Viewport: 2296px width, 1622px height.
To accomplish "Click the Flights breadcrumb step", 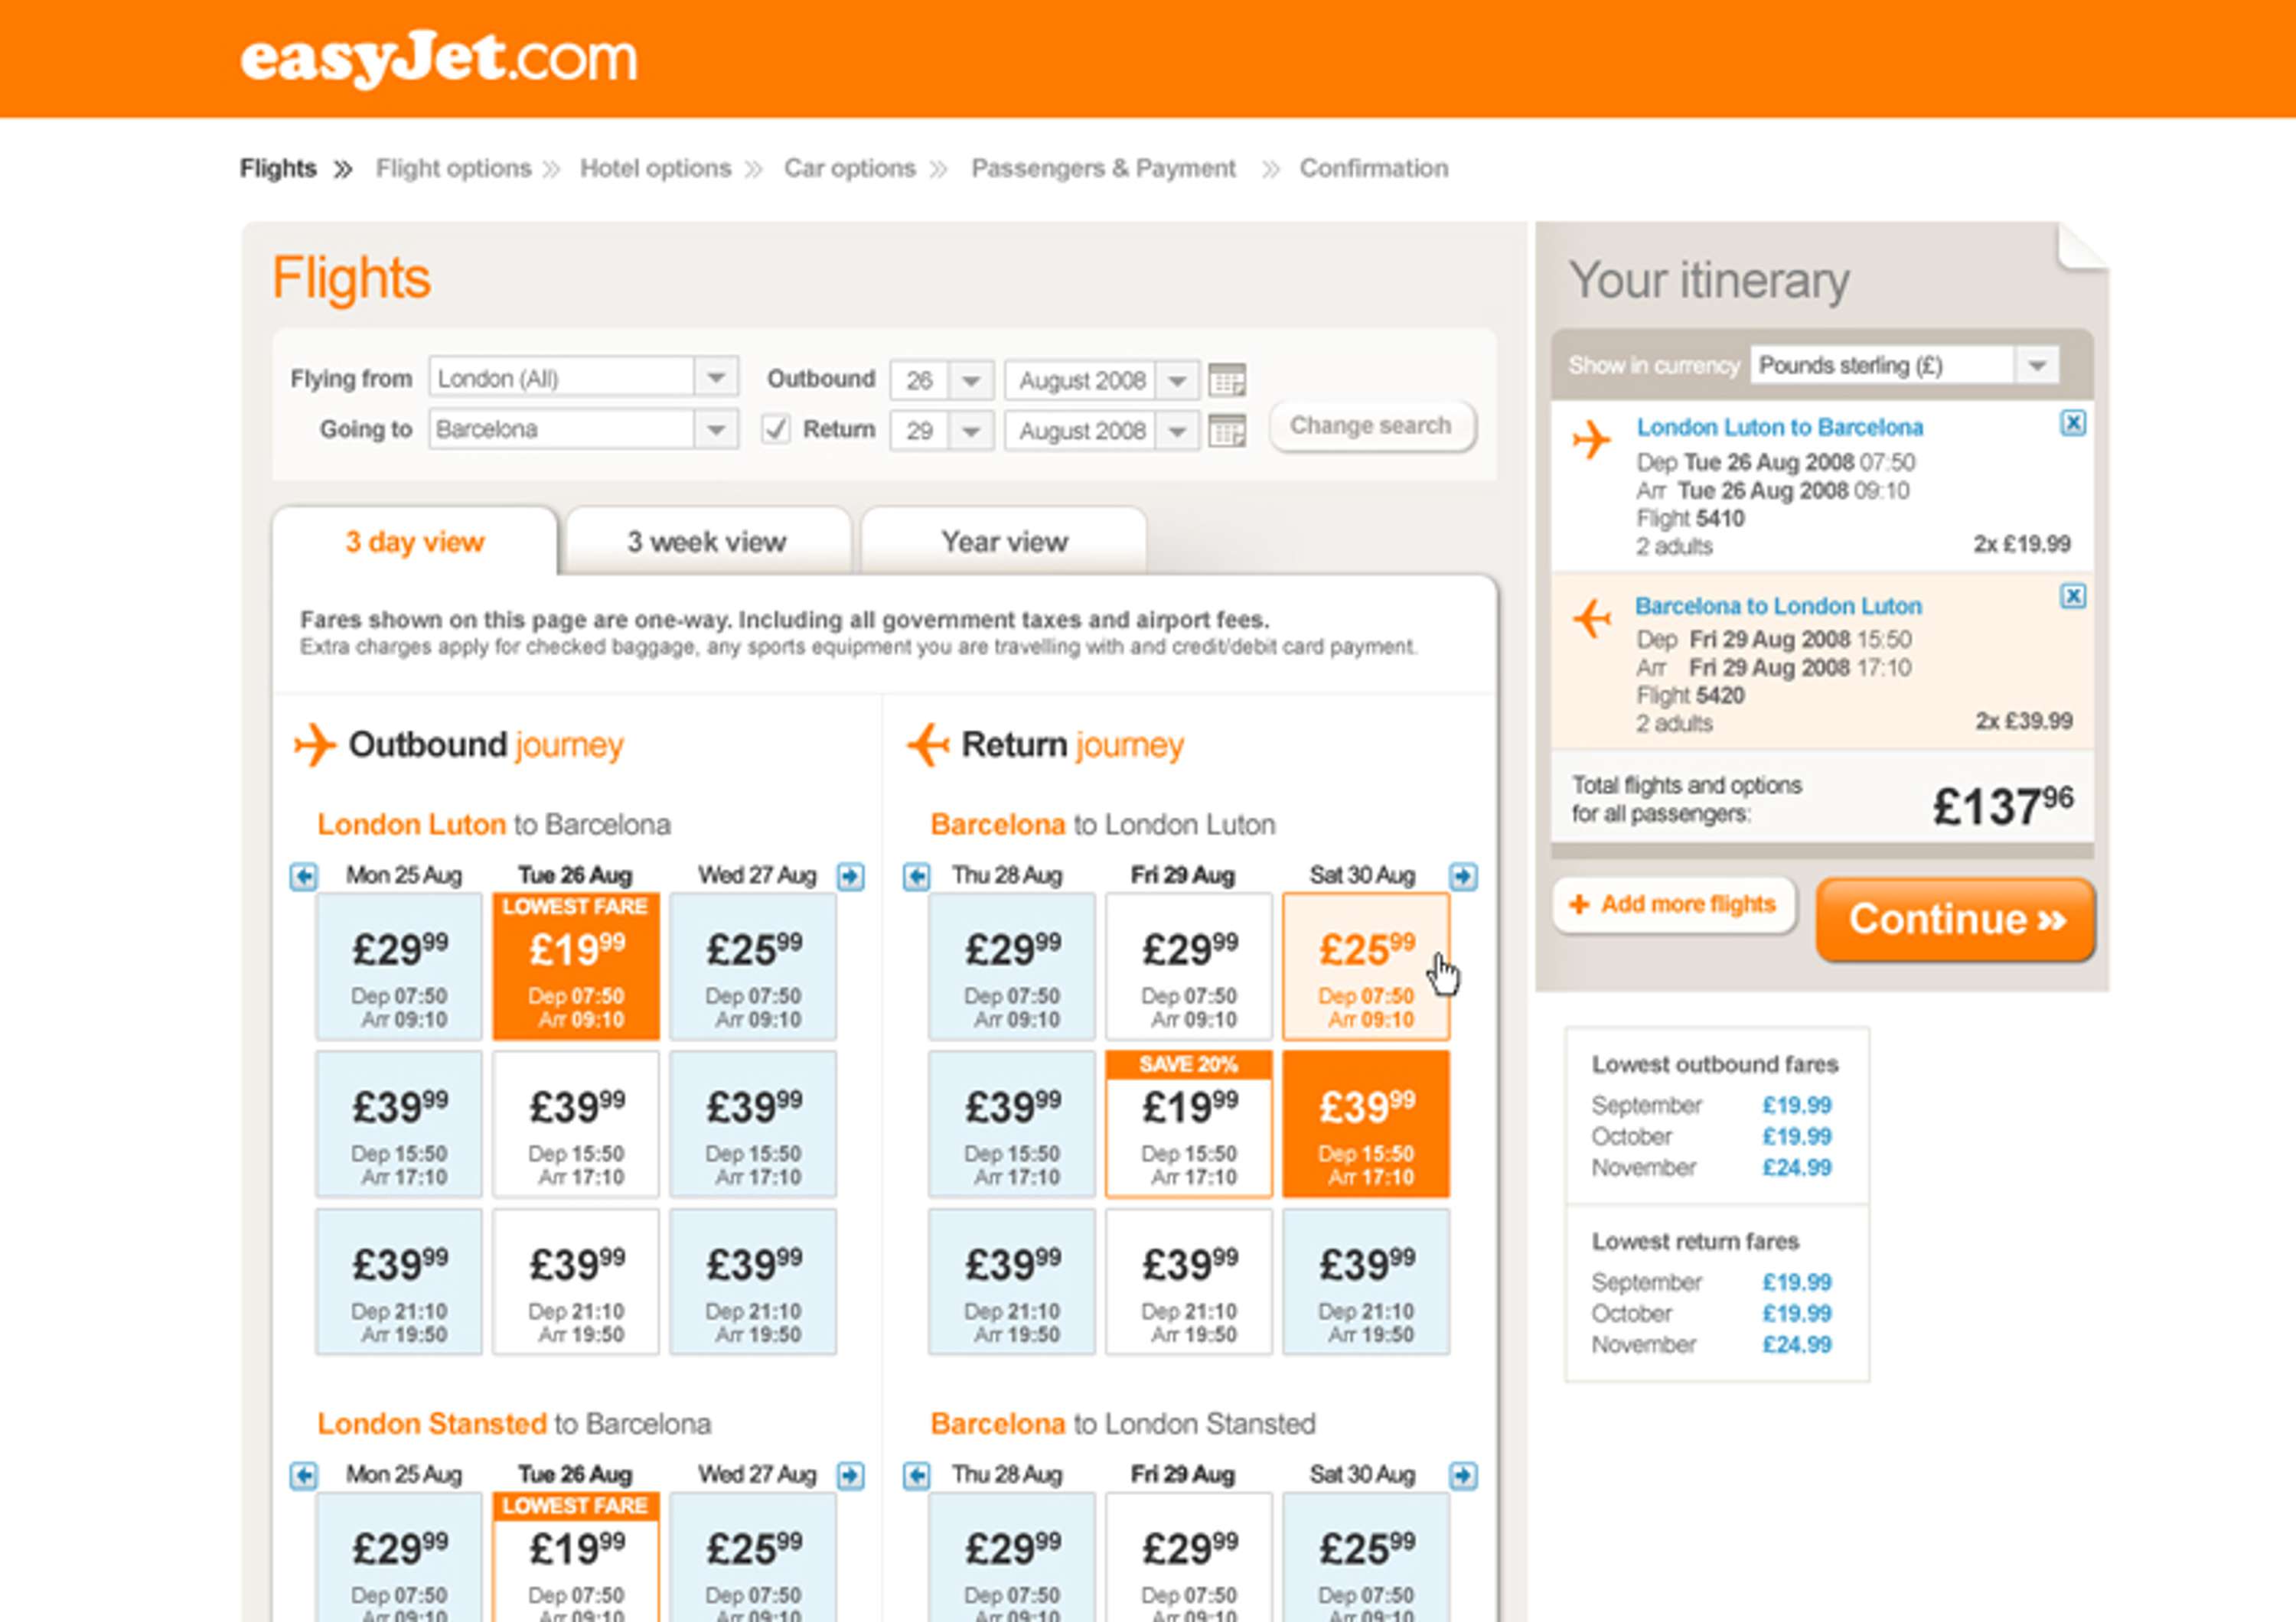I will coord(278,168).
